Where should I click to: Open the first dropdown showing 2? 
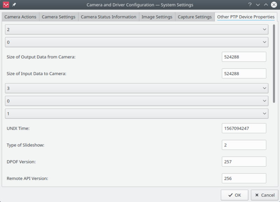[x=136, y=30]
